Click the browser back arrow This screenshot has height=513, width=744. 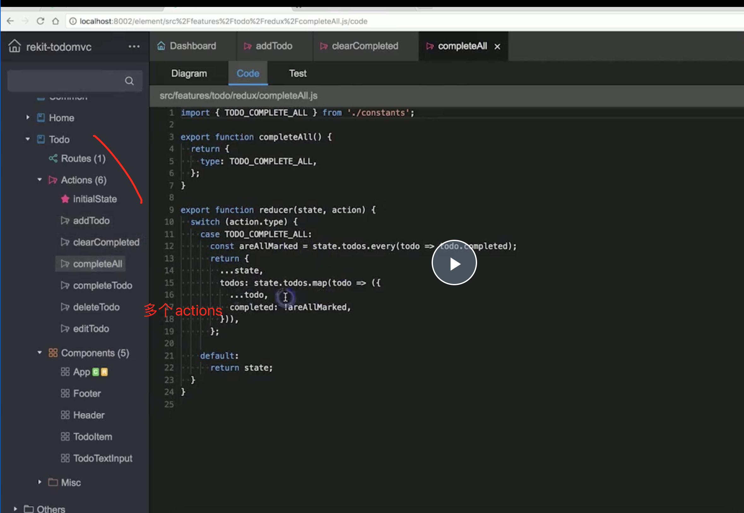coord(10,21)
